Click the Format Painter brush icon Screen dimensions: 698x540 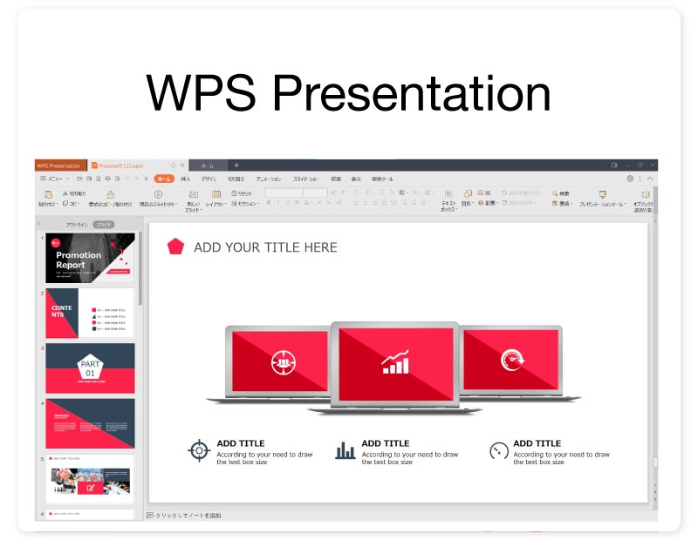pos(110,194)
